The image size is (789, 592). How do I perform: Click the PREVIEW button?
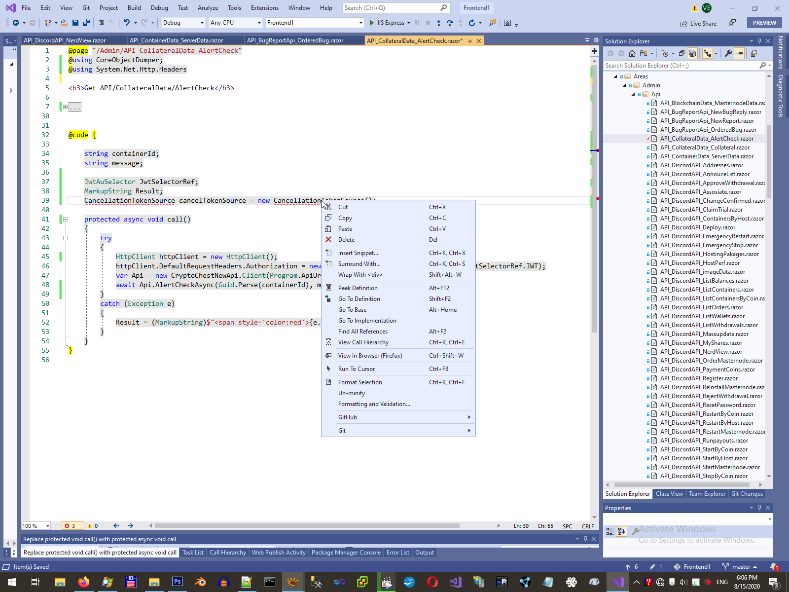(x=764, y=23)
